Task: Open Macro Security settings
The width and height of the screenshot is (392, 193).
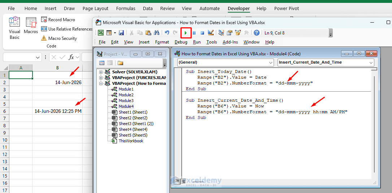Action: pos(59,38)
